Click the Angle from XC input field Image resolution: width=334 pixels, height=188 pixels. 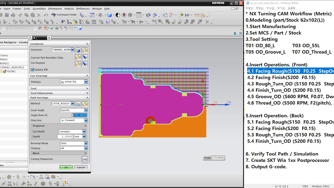pos(80,115)
